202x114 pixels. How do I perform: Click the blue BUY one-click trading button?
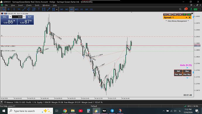coord(30,17)
